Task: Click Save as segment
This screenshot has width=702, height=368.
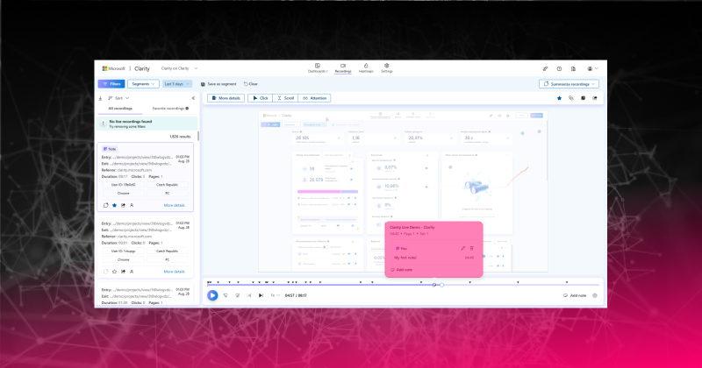Action: pyautogui.click(x=218, y=84)
